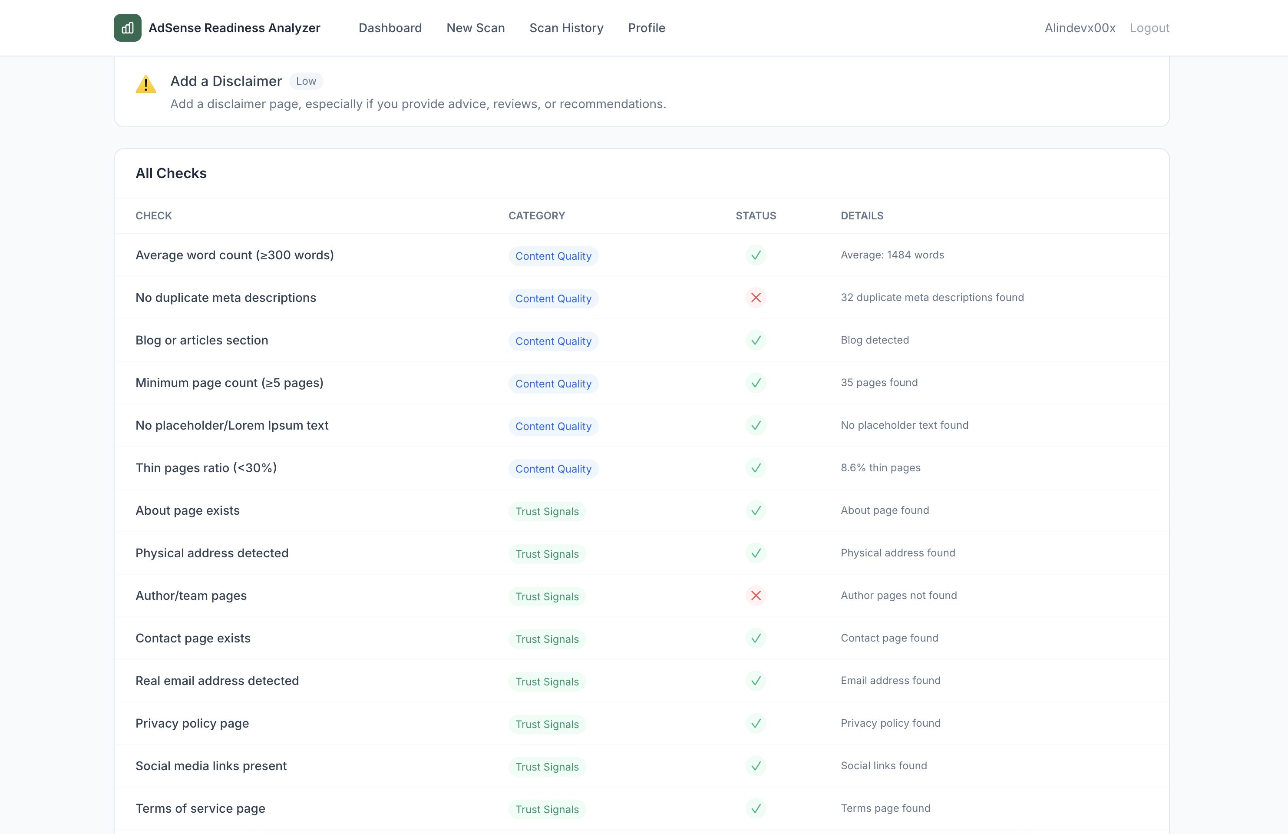Image resolution: width=1288 pixels, height=834 pixels.
Task: Click the green checkmark for Average word count
Action: pos(756,255)
